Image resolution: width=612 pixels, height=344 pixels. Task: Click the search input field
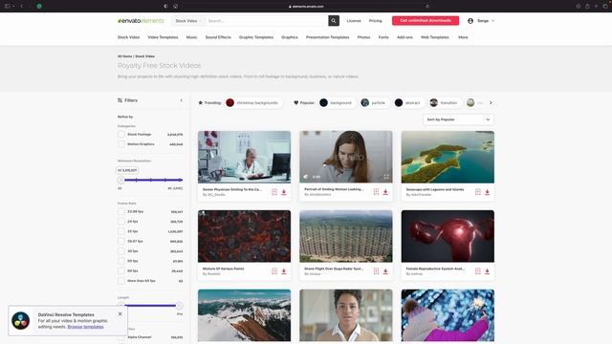(267, 21)
